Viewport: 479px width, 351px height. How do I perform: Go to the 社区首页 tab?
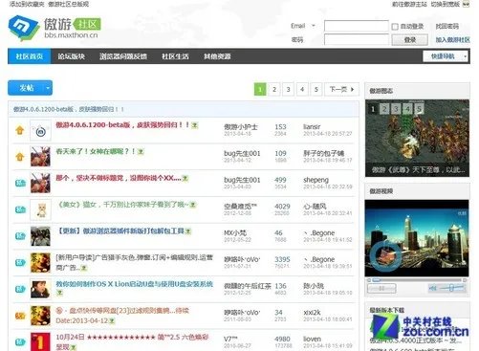[x=30, y=56]
